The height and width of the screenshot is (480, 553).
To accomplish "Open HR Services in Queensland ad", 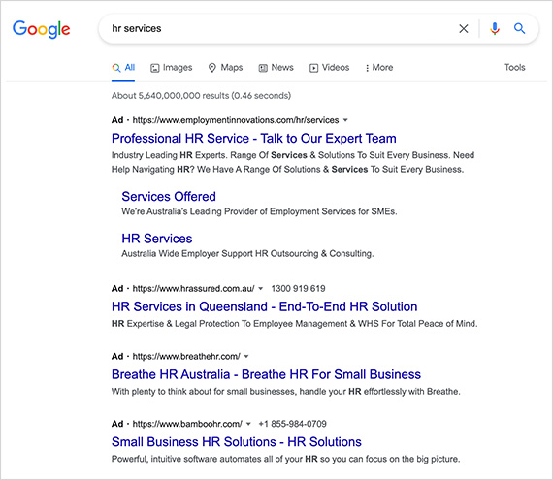I will tap(265, 306).
